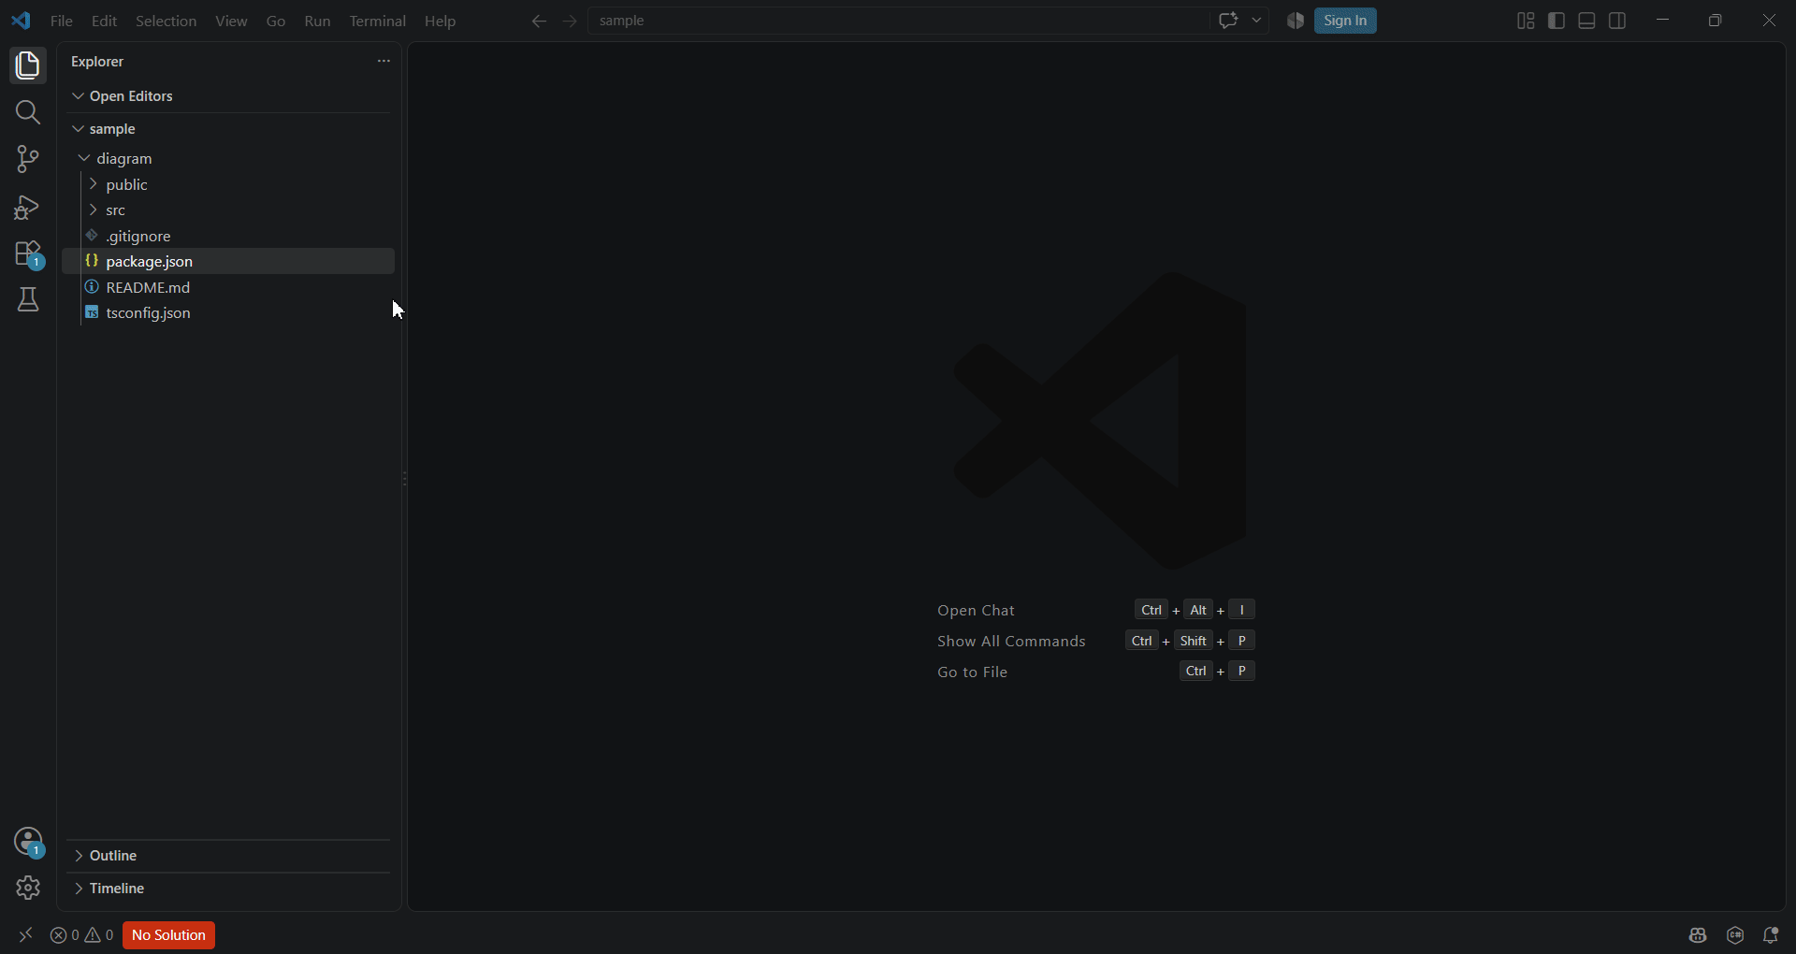Open the Manage gear menu
Viewport: 1796px width, 954px height.
(x=28, y=888)
